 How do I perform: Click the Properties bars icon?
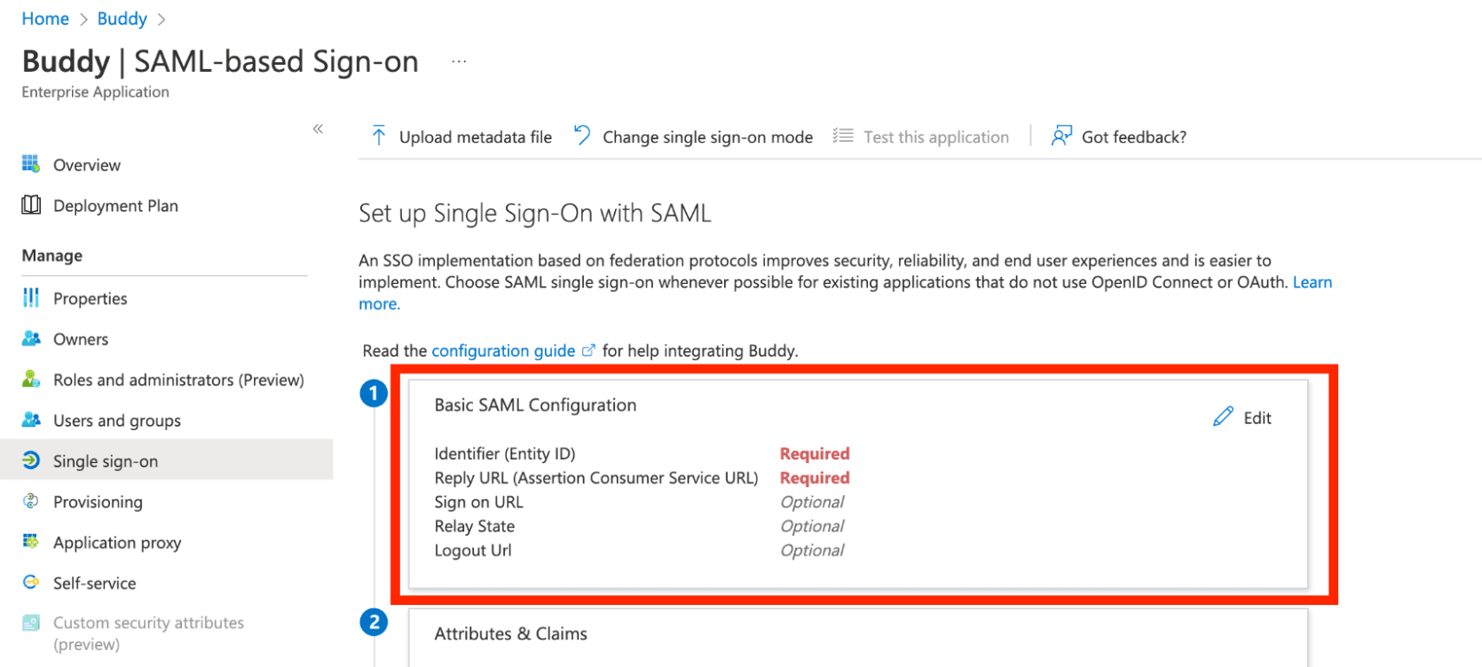(x=31, y=298)
